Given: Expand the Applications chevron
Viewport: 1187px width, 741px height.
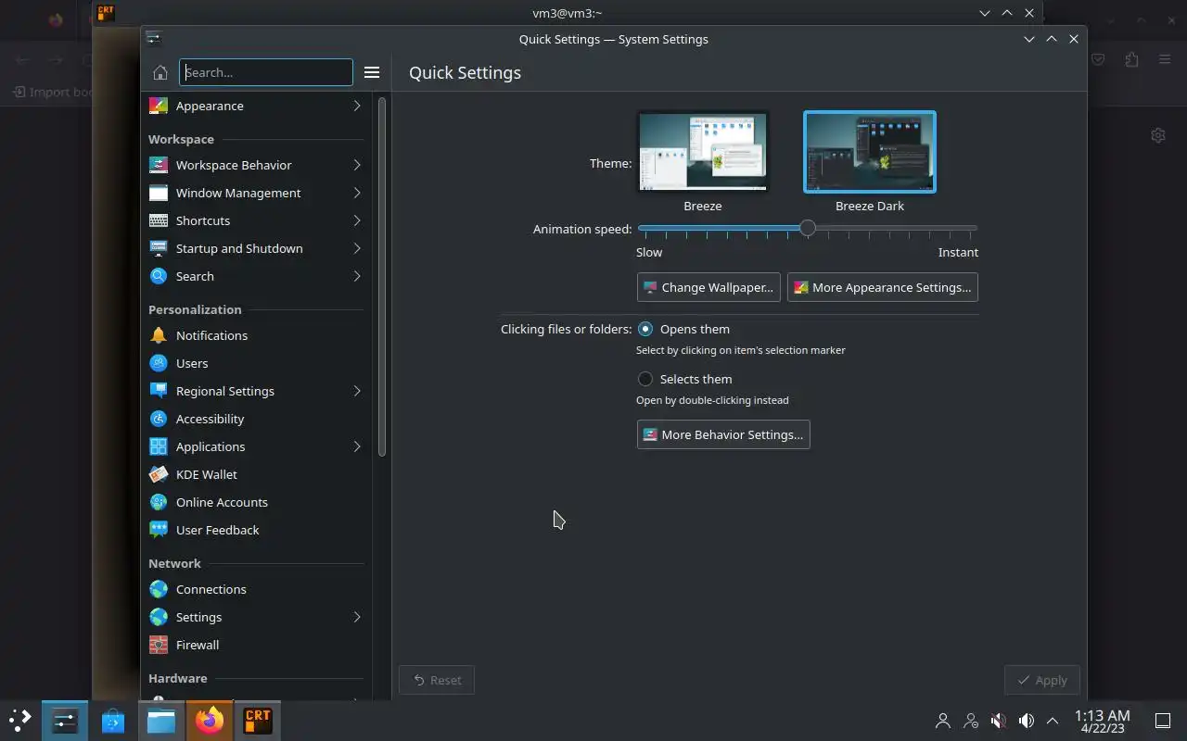Looking at the screenshot, I should click(x=357, y=446).
